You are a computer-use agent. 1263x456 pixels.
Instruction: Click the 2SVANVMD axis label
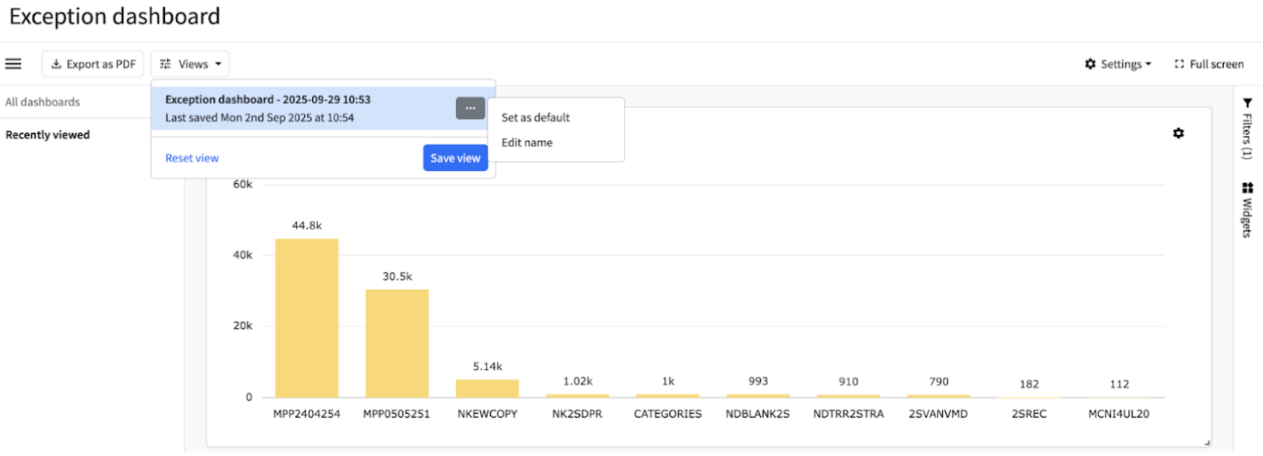click(938, 413)
